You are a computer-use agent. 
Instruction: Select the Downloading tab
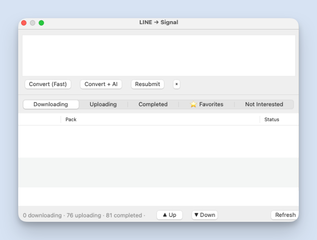(51, 104)
